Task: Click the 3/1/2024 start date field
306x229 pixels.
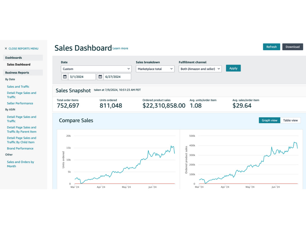Action: point(82,77)
